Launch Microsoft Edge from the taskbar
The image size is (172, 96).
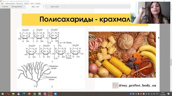pyautogui.click(x=24, y=94)
